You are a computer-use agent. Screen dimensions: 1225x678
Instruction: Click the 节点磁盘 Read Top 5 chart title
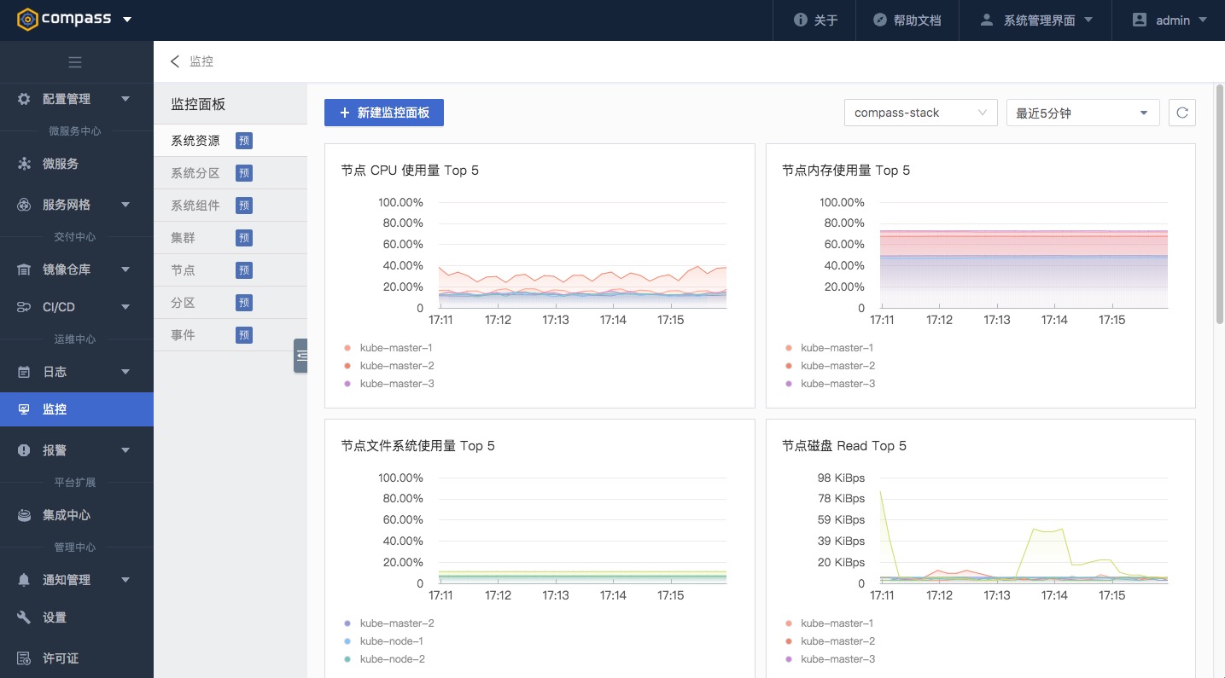[844, 446]
